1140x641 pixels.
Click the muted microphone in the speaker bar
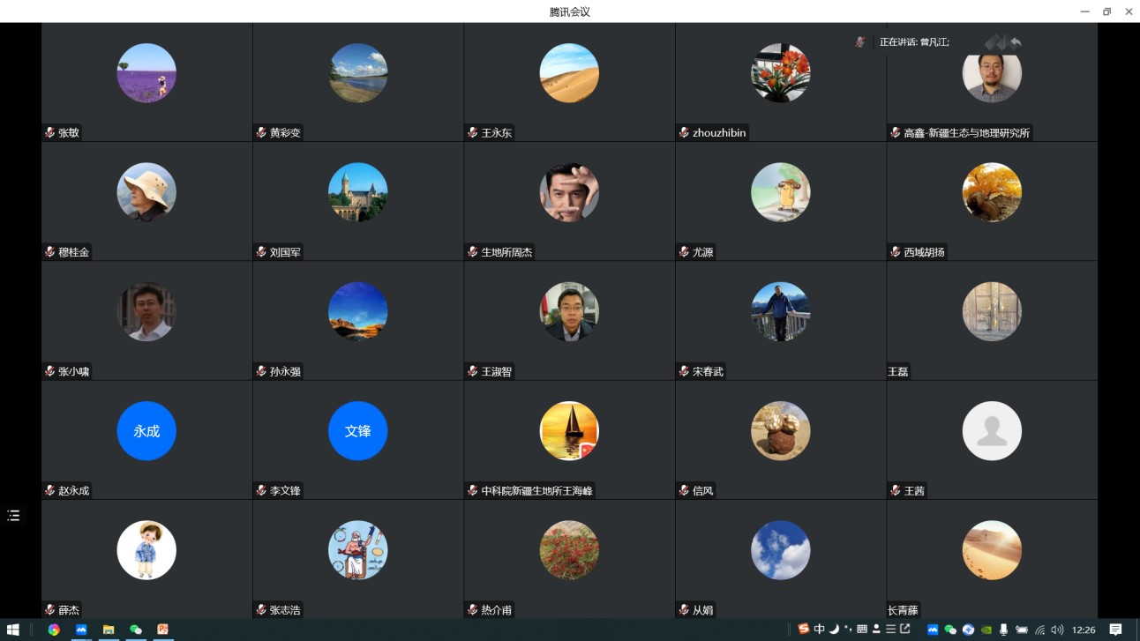click(x=859, y=42)
